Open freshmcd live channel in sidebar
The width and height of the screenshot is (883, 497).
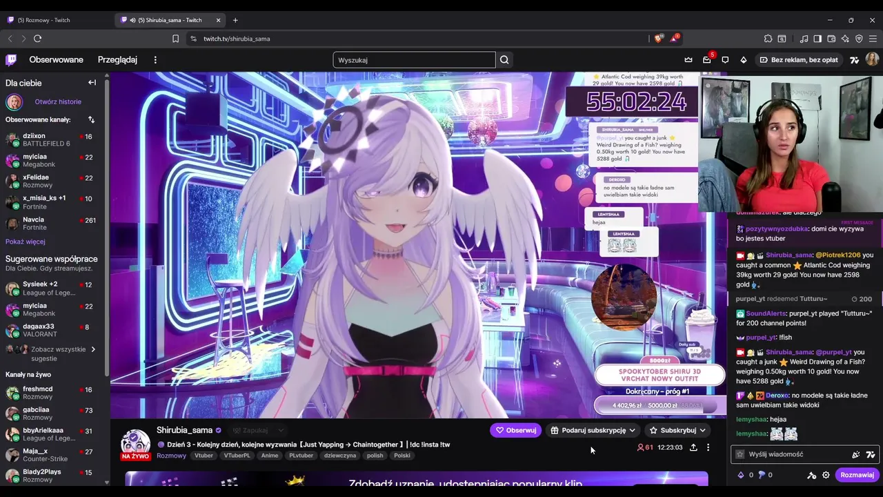pyautogui.click(x=52, y=393)
